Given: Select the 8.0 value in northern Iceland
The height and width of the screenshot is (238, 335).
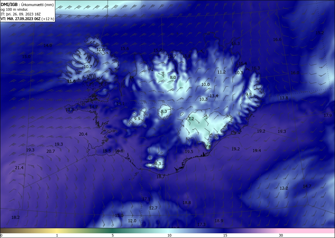Looking at the screenshot, I should coord(173,77).
